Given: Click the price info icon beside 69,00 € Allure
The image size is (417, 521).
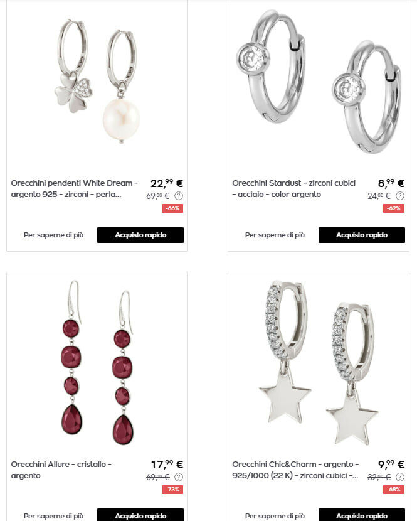Looking at the screenshot, I should [179, 477].
